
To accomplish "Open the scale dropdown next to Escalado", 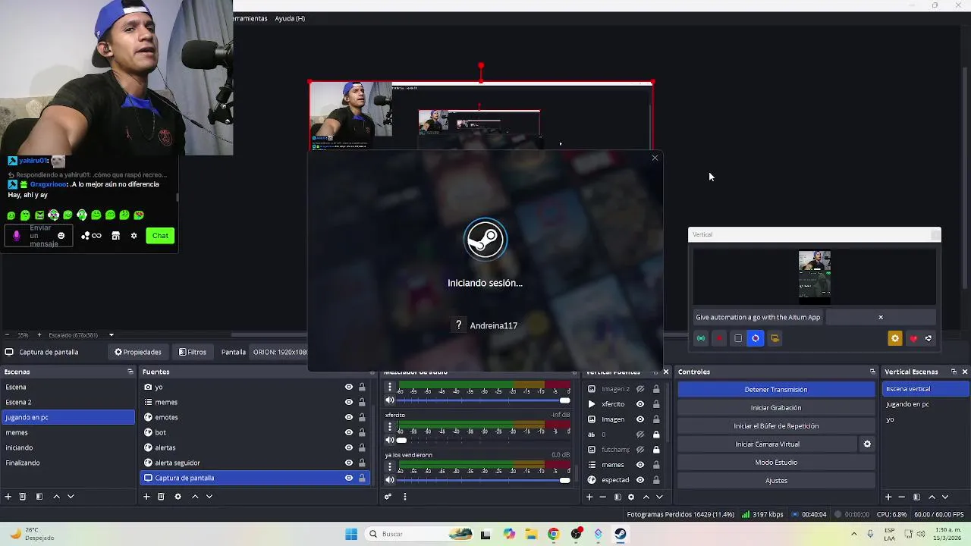I will point(112,335).
